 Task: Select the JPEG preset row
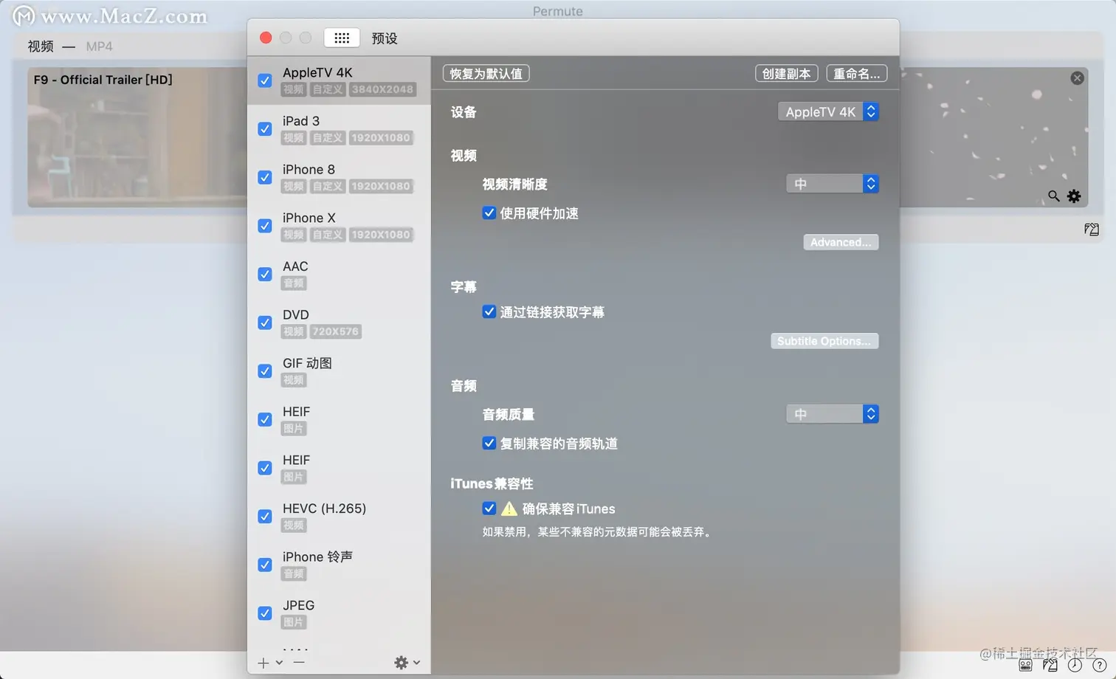tap(339, 613)
